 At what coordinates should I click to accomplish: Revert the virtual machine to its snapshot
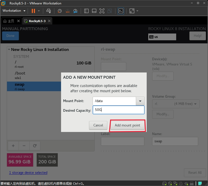tap(68, 11)
